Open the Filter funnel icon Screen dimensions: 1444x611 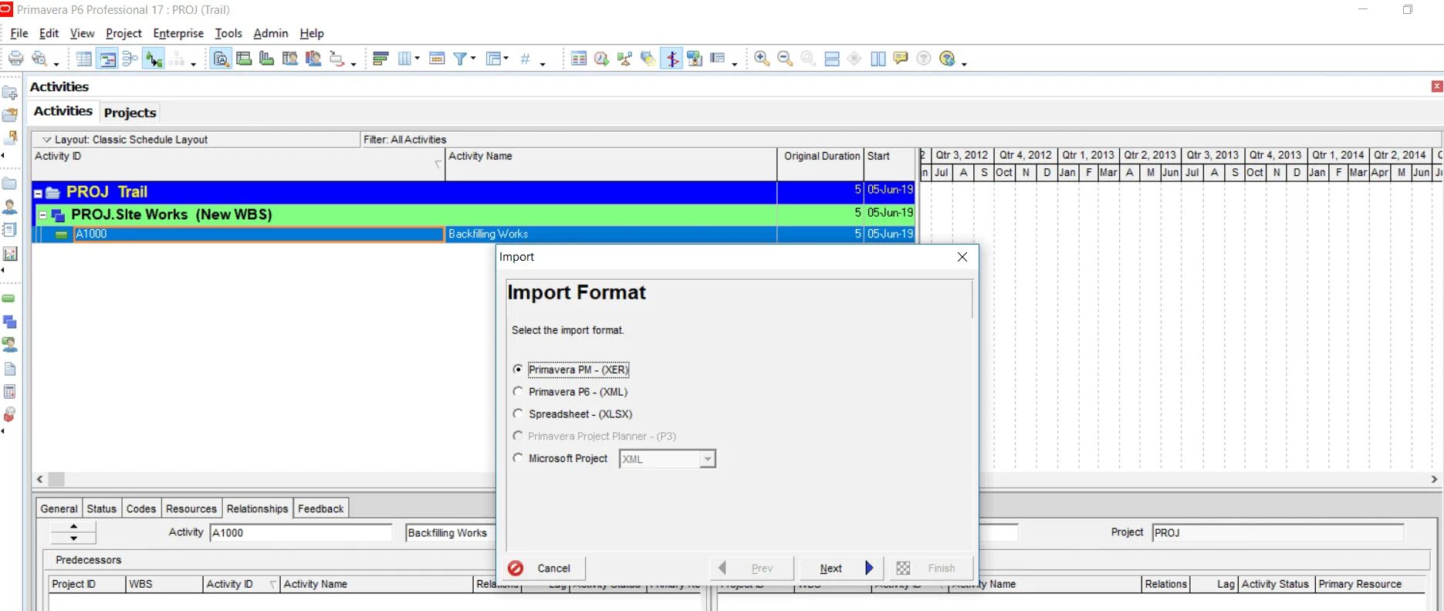(461, 59)
